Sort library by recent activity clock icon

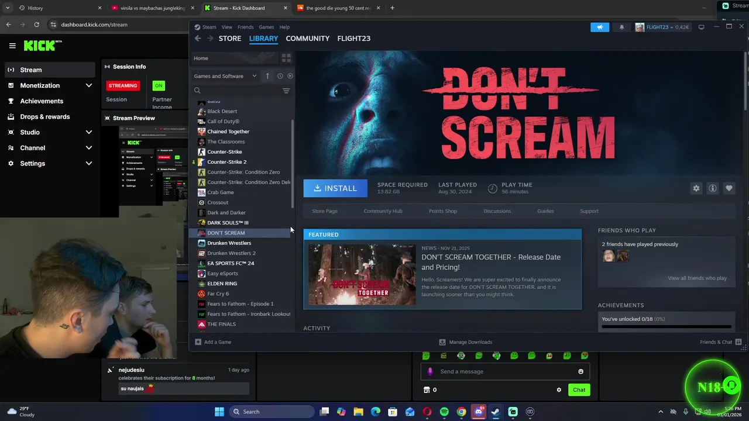[x=280, y=76]
